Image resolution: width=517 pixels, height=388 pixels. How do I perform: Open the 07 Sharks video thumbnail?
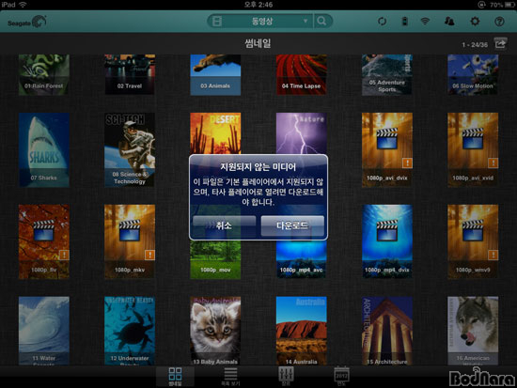(x=44, y=149)
